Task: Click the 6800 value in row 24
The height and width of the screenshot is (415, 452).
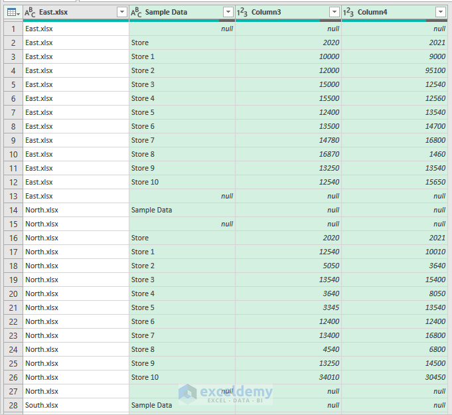Action: point(437,349)
